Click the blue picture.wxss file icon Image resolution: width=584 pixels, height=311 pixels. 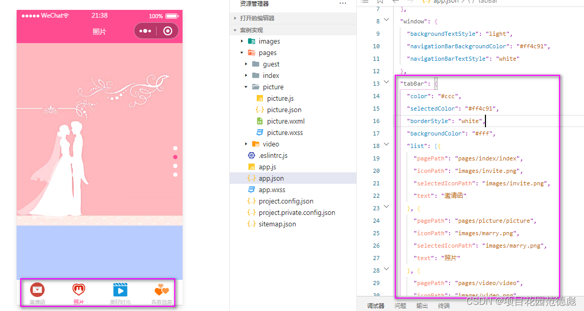pos(260,132)
